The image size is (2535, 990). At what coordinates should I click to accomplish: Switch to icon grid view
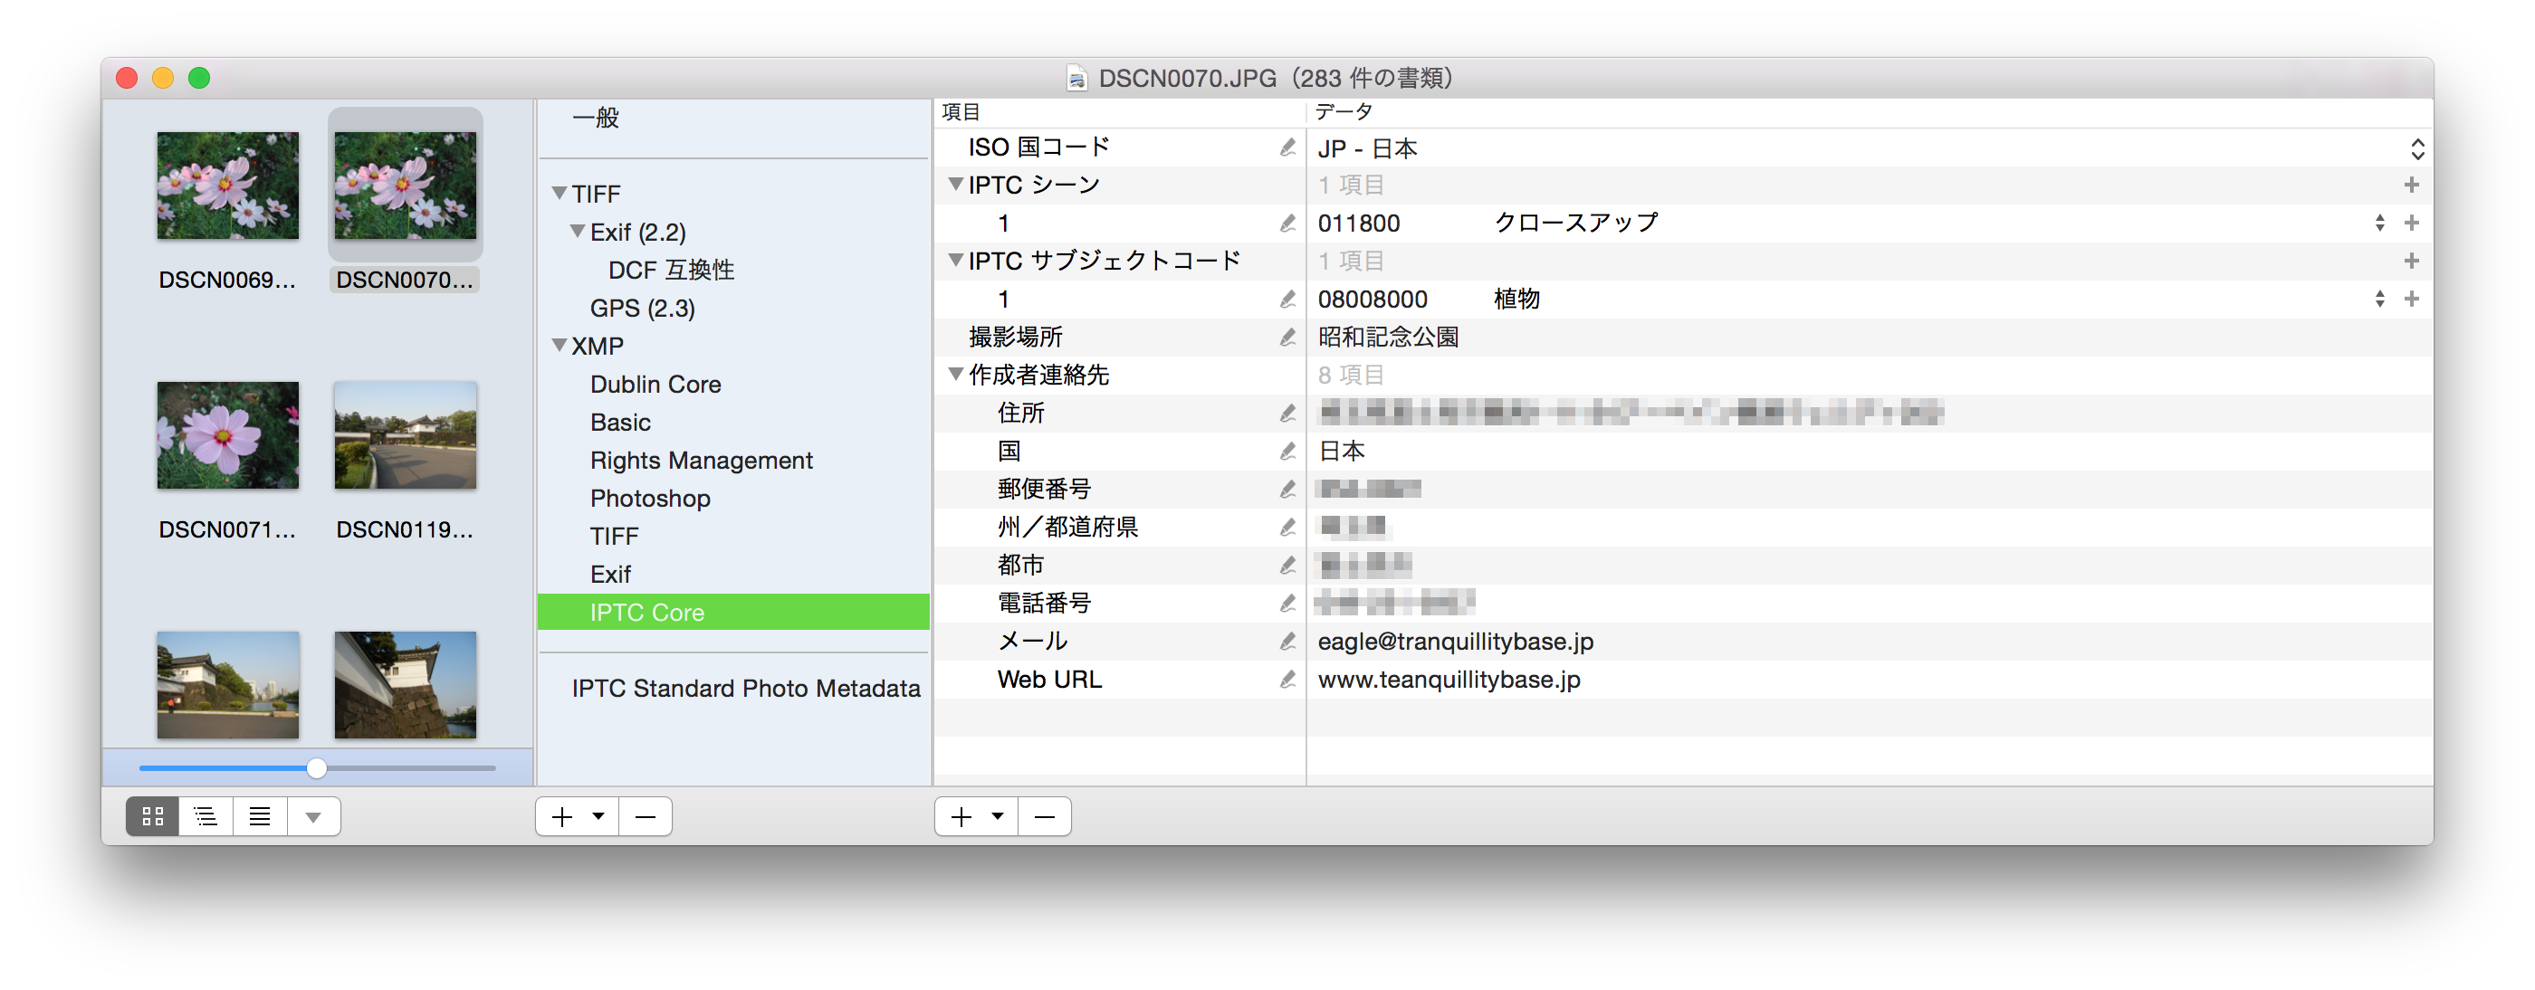click(x=152, y=817)
